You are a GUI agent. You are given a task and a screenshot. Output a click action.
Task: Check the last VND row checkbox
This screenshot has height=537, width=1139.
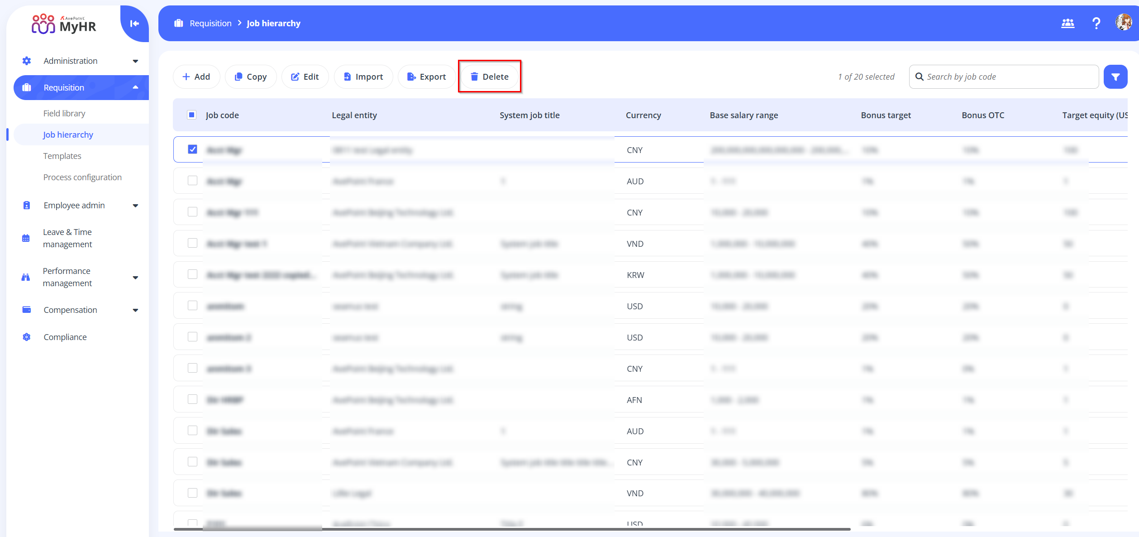pos(192,493)
